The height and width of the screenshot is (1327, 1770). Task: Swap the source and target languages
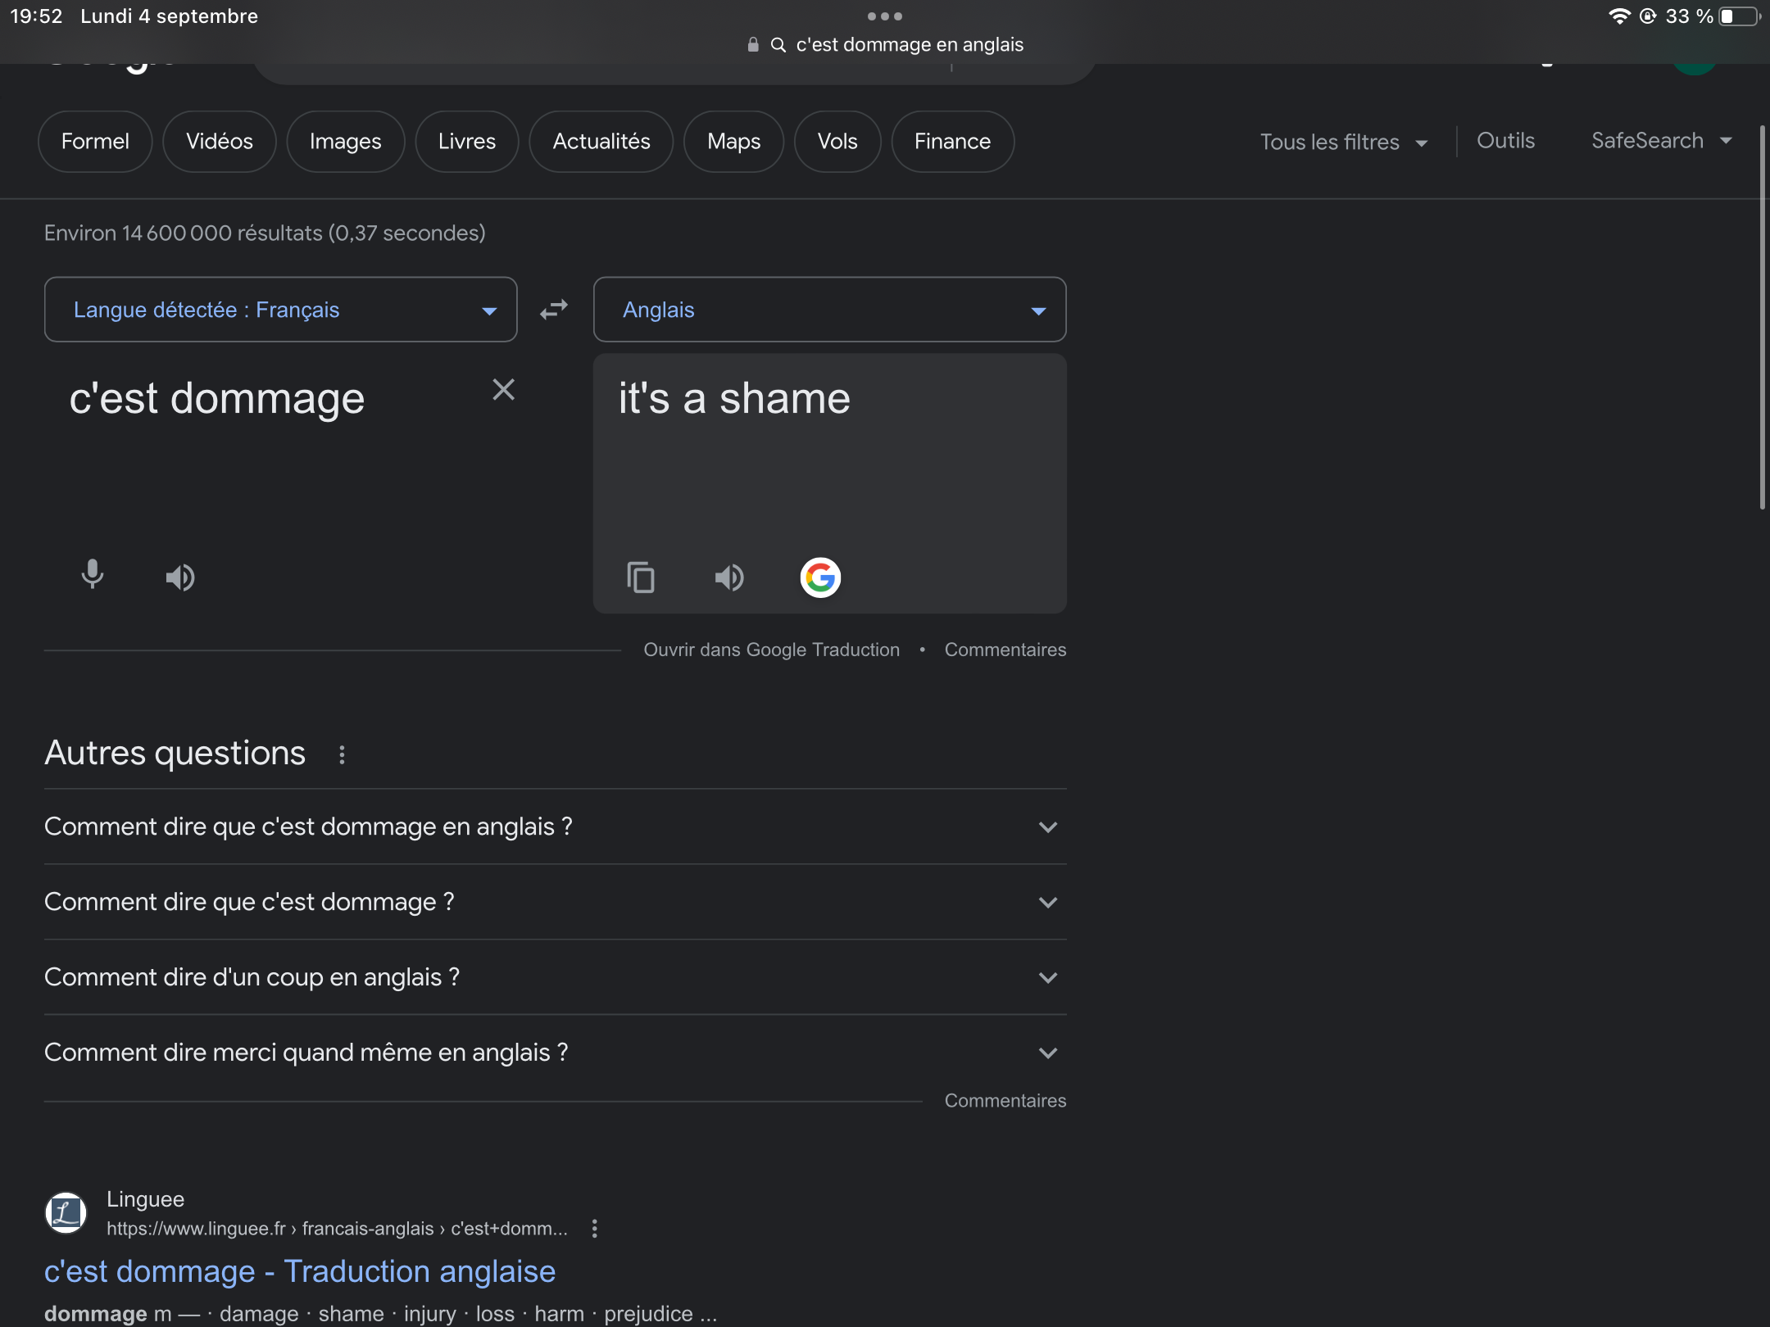point(554,310)
